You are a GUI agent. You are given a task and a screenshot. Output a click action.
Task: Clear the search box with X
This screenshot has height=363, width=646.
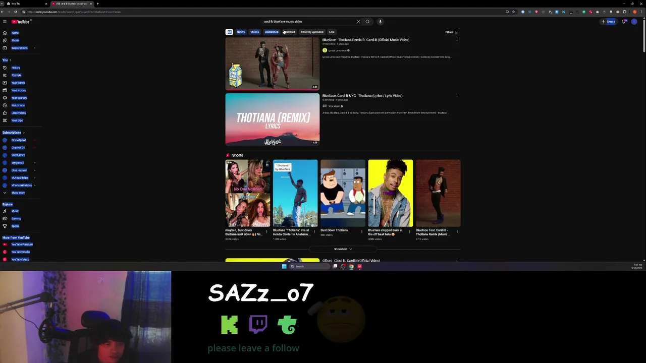[358, 22]
